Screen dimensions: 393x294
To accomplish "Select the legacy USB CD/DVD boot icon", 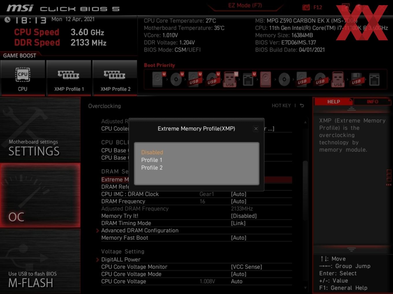I will (320, 79).
